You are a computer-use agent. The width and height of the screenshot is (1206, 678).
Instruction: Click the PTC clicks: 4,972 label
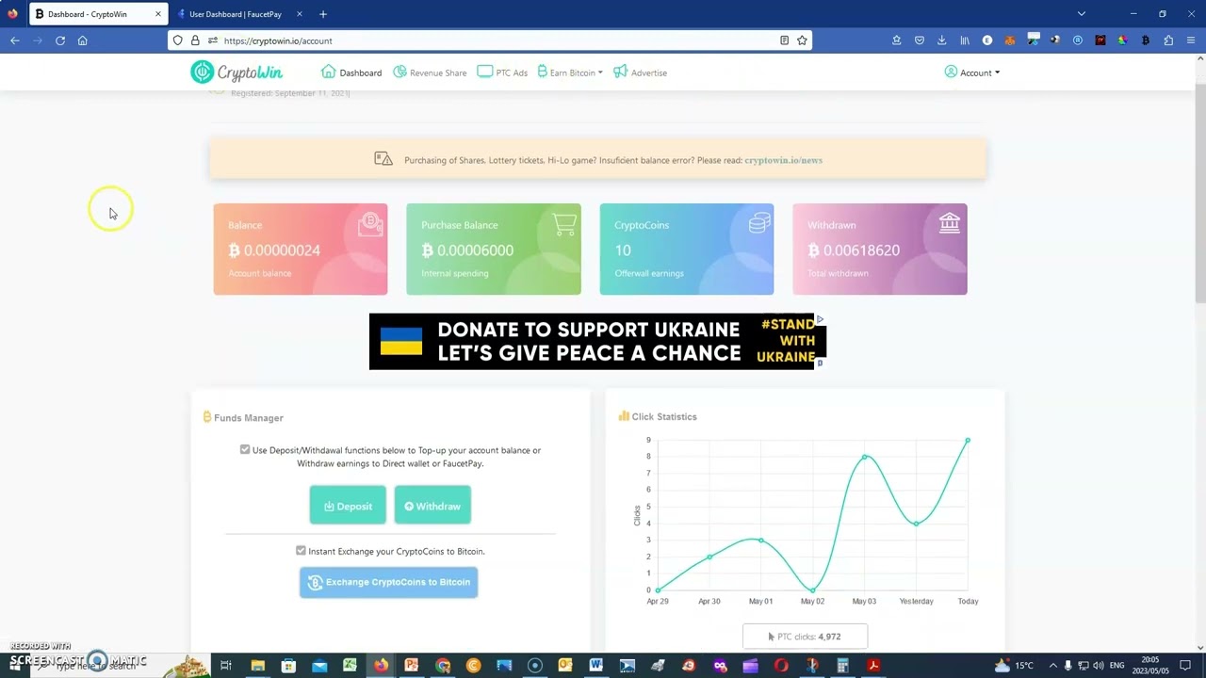(x=805, y=637)
